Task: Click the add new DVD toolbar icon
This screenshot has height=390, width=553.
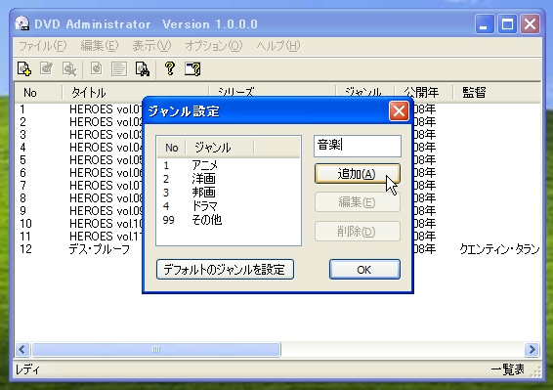Action: (24, 68)
